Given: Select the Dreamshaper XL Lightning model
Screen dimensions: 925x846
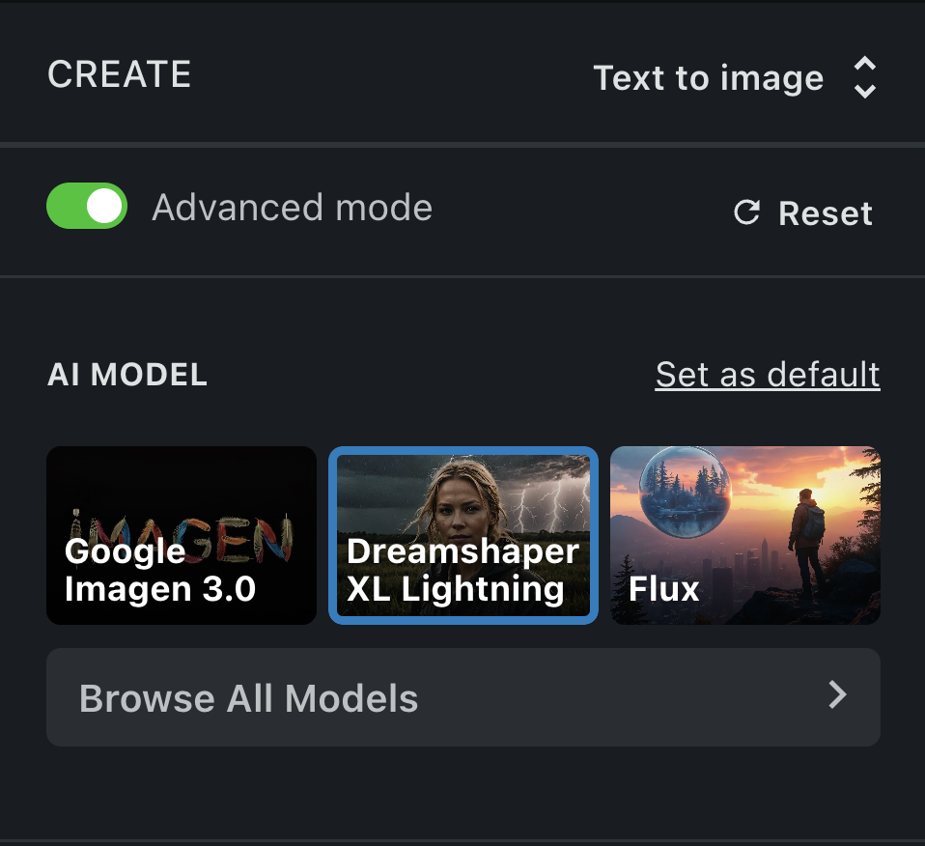Looking at the screenshot, I should tap(463, 535).
